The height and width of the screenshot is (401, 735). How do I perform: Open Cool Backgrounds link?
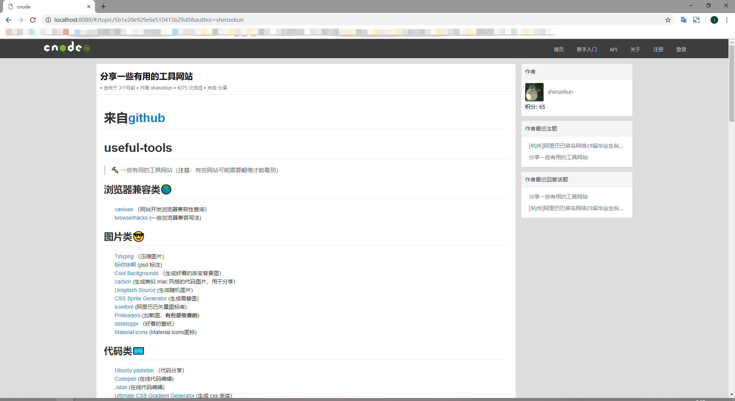click(136, 273)
